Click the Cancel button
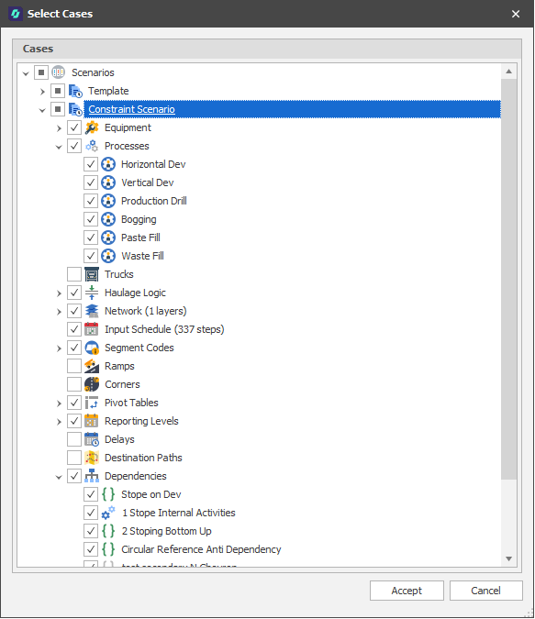The image size is (535, 619). pos(485,591)
